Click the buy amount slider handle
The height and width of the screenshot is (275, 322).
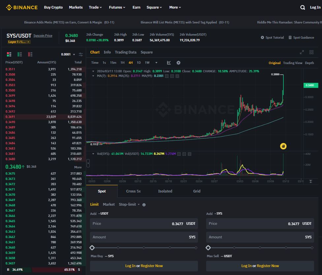[x=92, y=248]
